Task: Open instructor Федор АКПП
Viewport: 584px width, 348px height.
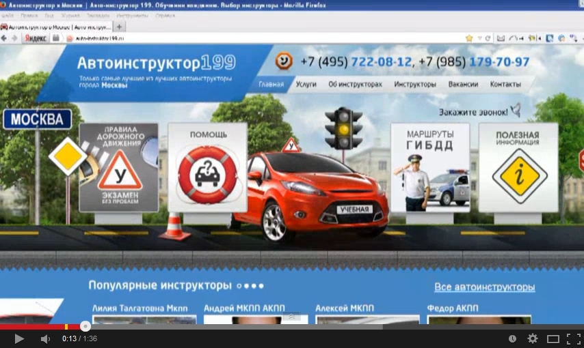Action: pos(453,308)
